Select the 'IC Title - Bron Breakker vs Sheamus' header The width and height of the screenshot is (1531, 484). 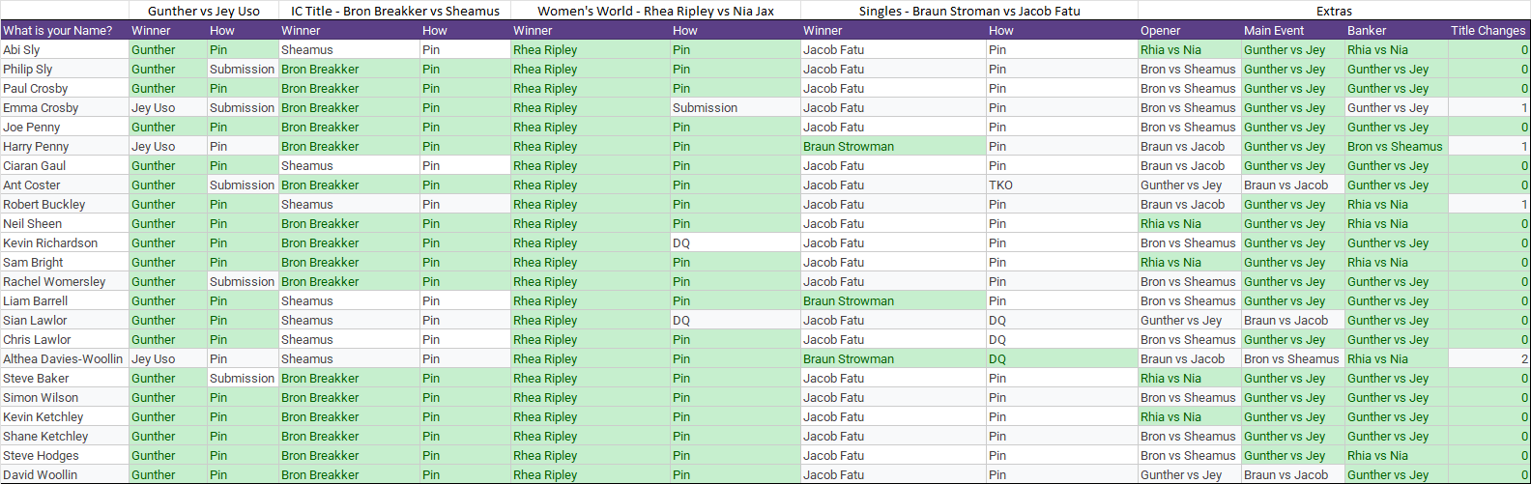click(394, 11)
